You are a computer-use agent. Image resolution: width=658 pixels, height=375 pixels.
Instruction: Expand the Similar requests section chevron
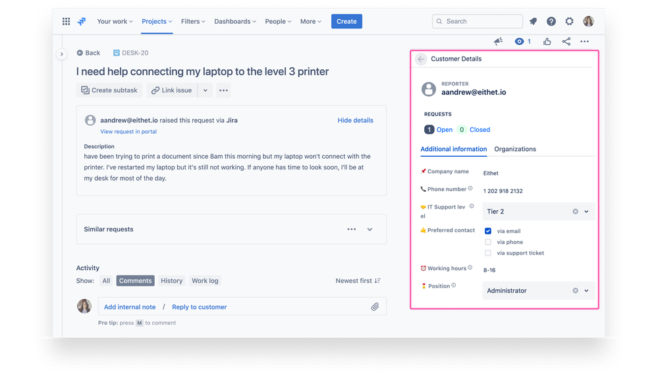click(x=370, y=229)
